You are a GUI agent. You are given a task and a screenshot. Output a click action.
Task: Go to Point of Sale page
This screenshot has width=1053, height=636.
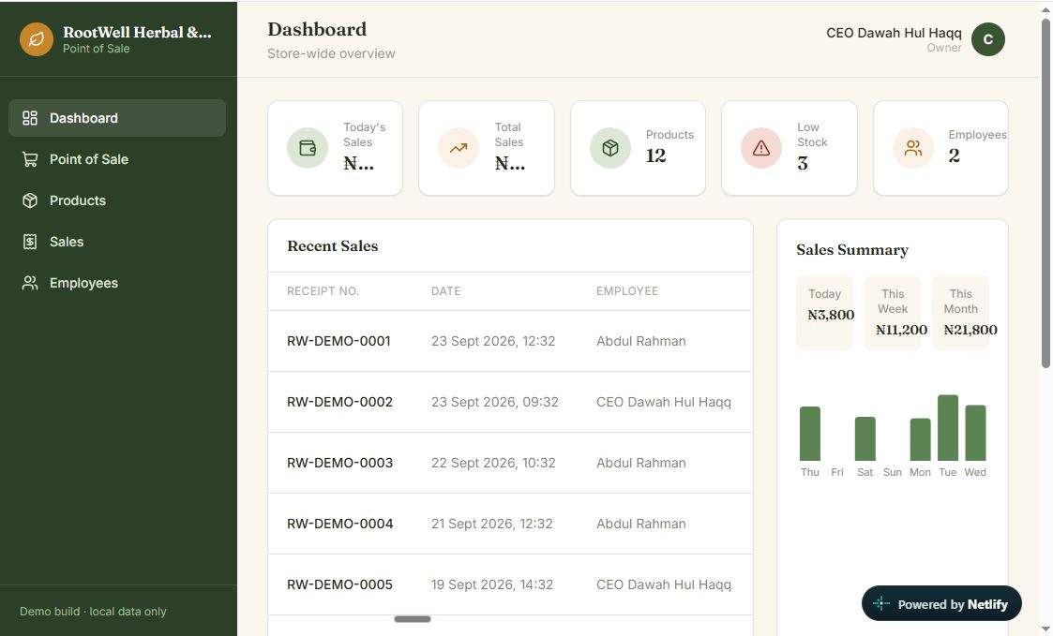pyautogui.click(x=117, y=159)
